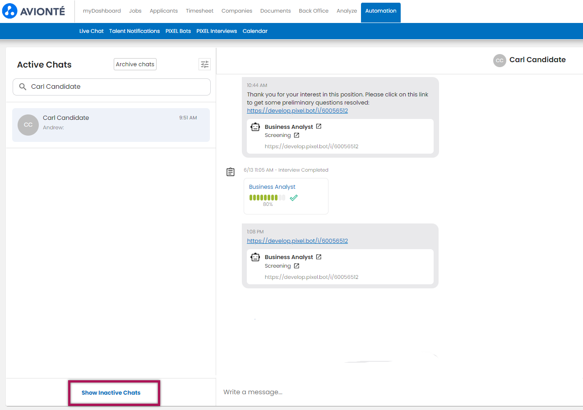Open Business Analyst interview result link
This screenshot has width=583, height=410.
[x=272, y=187]
